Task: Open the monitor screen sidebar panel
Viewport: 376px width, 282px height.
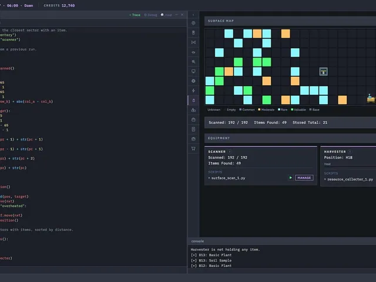Action: pyautogui.click(x=193, y=71)
